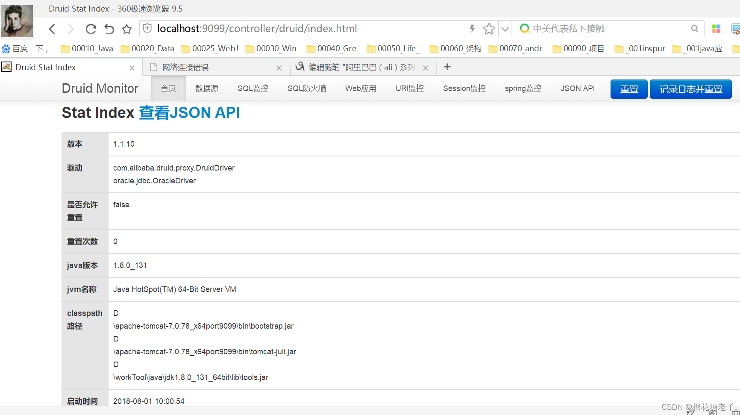Image resolution: width=740 pixels, height=415 pixels.
Task: Open the 00060_架构 bookmark folder
Action: point(455,48)
